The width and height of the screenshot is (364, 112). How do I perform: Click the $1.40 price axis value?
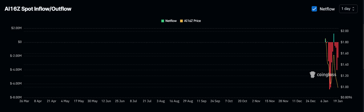(345, 65)
